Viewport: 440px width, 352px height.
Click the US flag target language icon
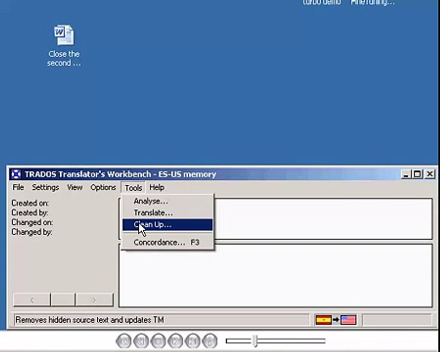tap(348, 320)
